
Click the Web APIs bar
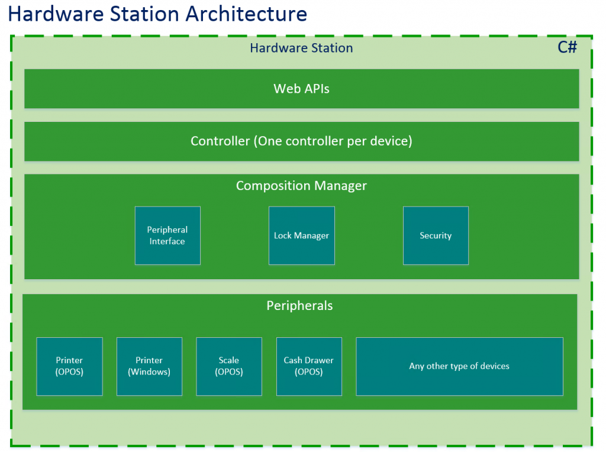tap(301, 89)
